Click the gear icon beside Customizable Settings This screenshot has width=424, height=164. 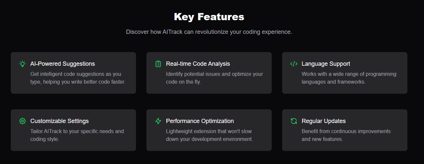tap(23, 121)
